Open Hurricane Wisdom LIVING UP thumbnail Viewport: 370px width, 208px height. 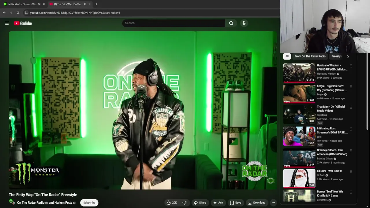[x=299, y=73]
